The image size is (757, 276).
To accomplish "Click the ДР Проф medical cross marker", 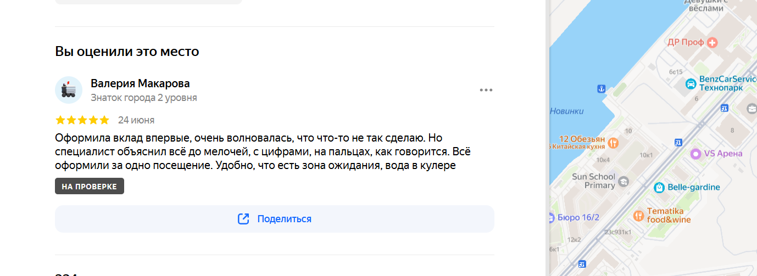I will [x=713, y=42].
